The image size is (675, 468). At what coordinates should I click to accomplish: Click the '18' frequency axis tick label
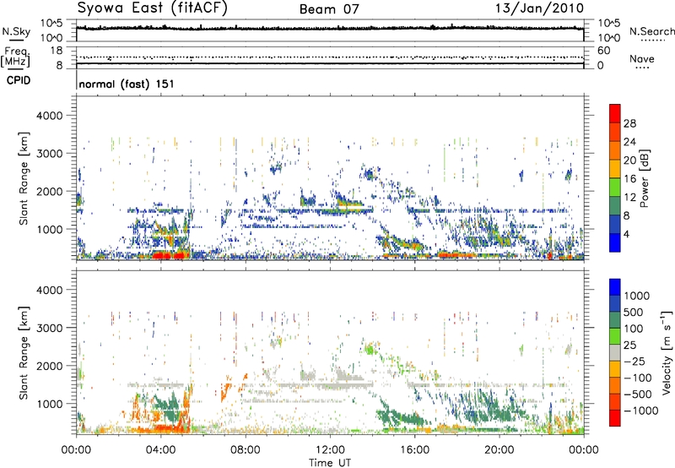click(57, 51)
